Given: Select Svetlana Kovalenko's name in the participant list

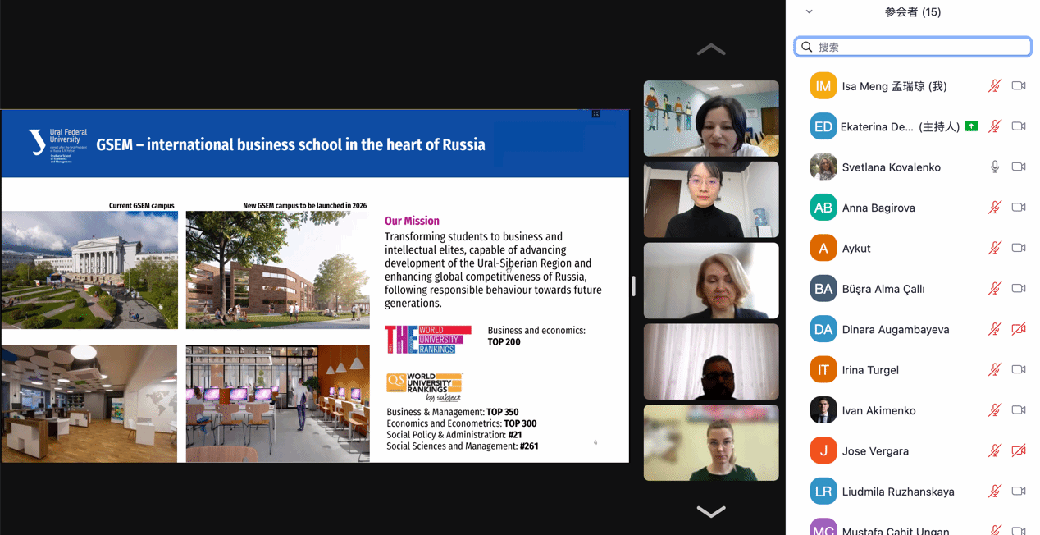Looking at the screenshot, I should [891, 167].
